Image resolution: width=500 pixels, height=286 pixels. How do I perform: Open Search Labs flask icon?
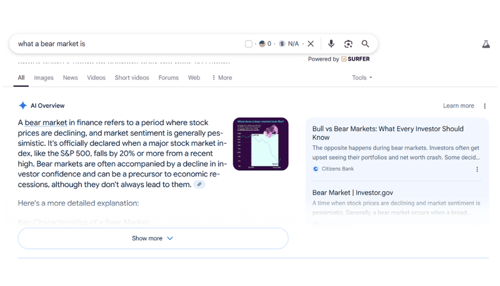pos(486,44)
